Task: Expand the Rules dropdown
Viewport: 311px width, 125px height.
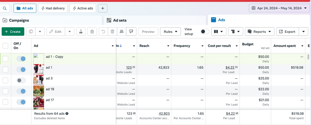Action: click(170, 32)
